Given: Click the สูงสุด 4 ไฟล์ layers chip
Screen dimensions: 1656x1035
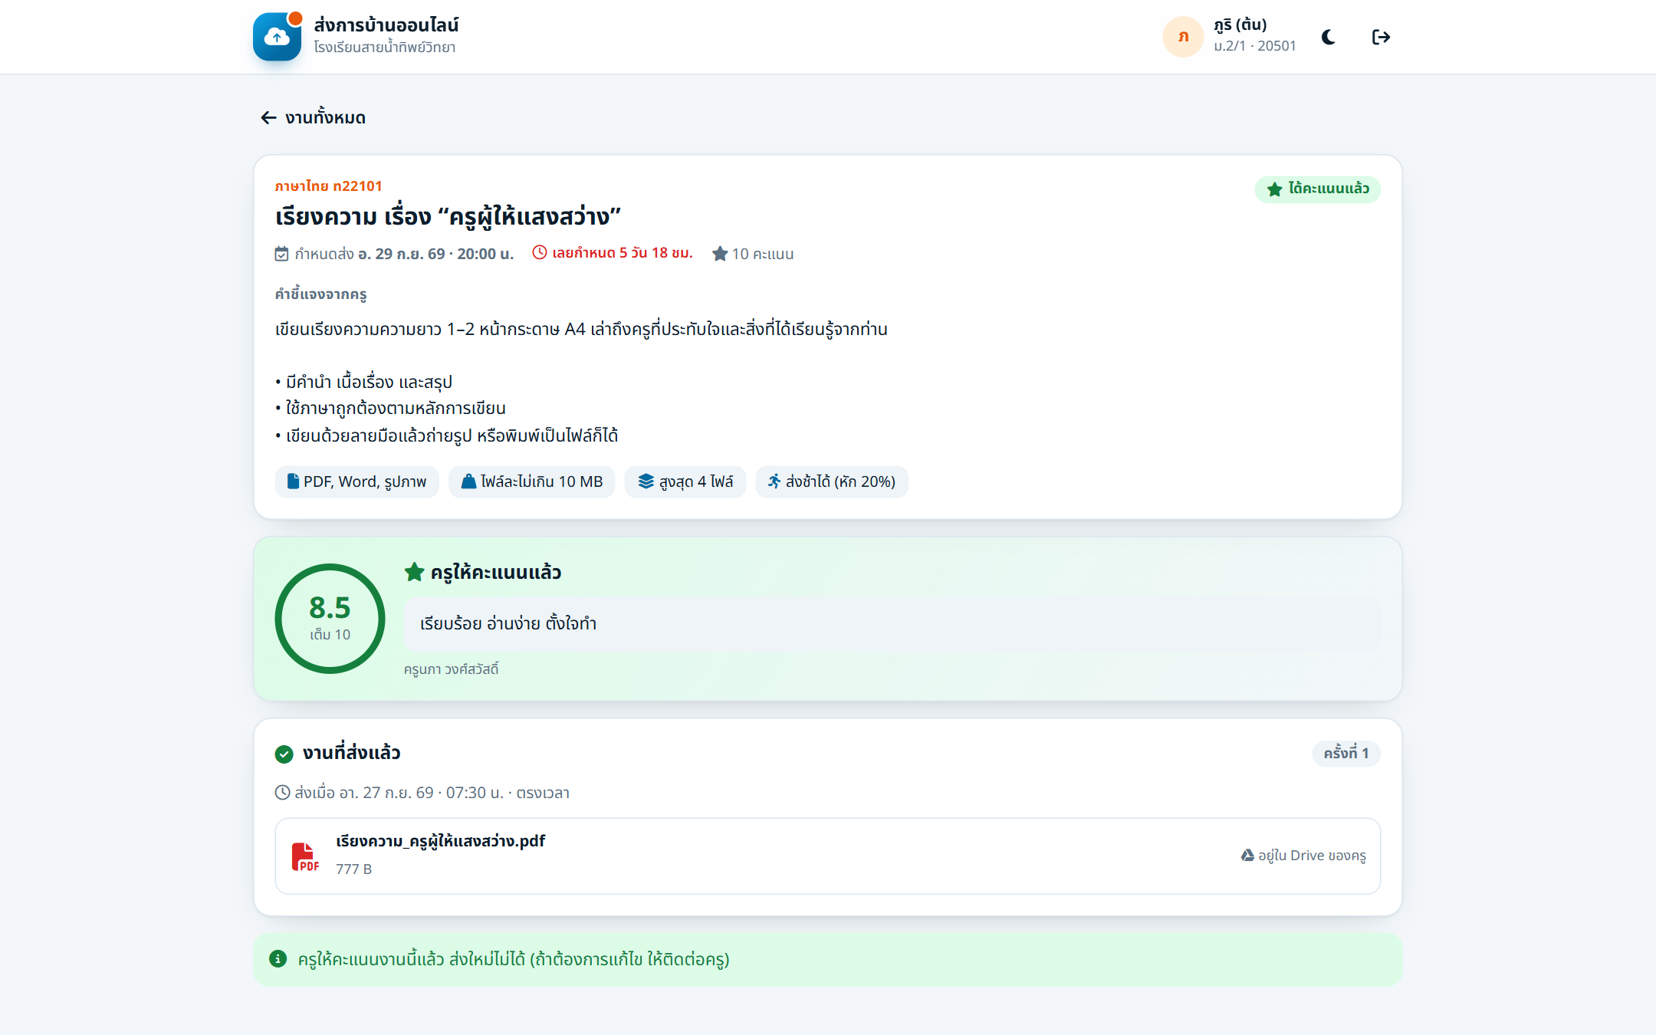Looking at the screenshot, I should click(x=685, y=481).
